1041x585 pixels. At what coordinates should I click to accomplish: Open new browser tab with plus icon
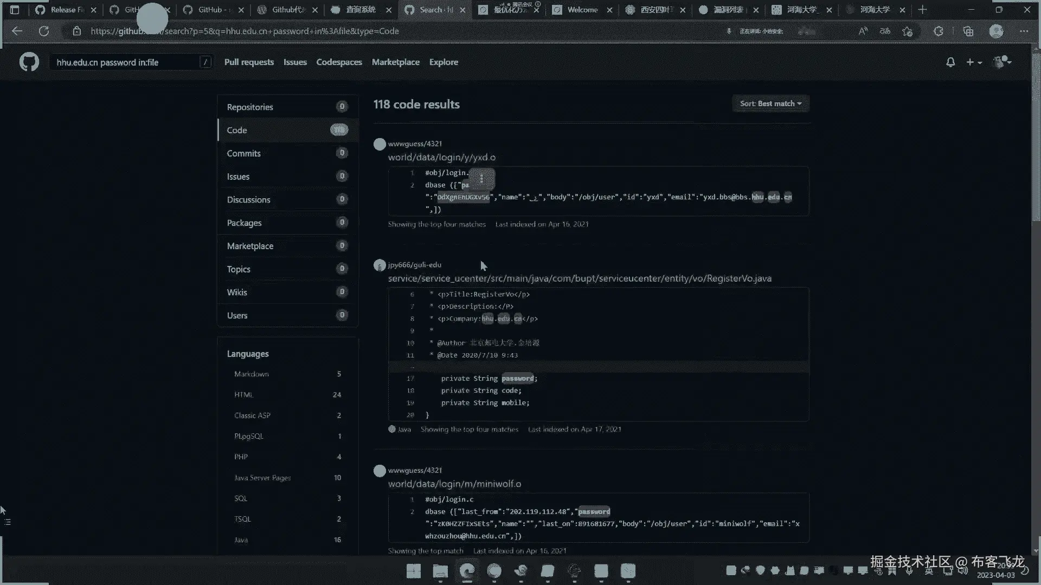point(922,10)
